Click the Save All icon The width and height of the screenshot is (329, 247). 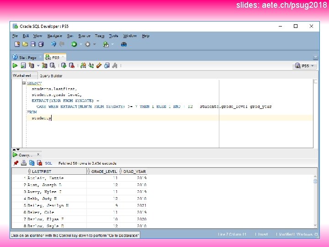[x=41, y=44]
